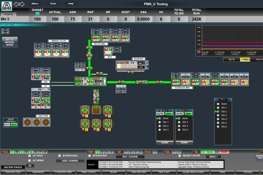The image size is (263, 175).
Task: Open the Tank Farm tab
Action: (164, 172)
